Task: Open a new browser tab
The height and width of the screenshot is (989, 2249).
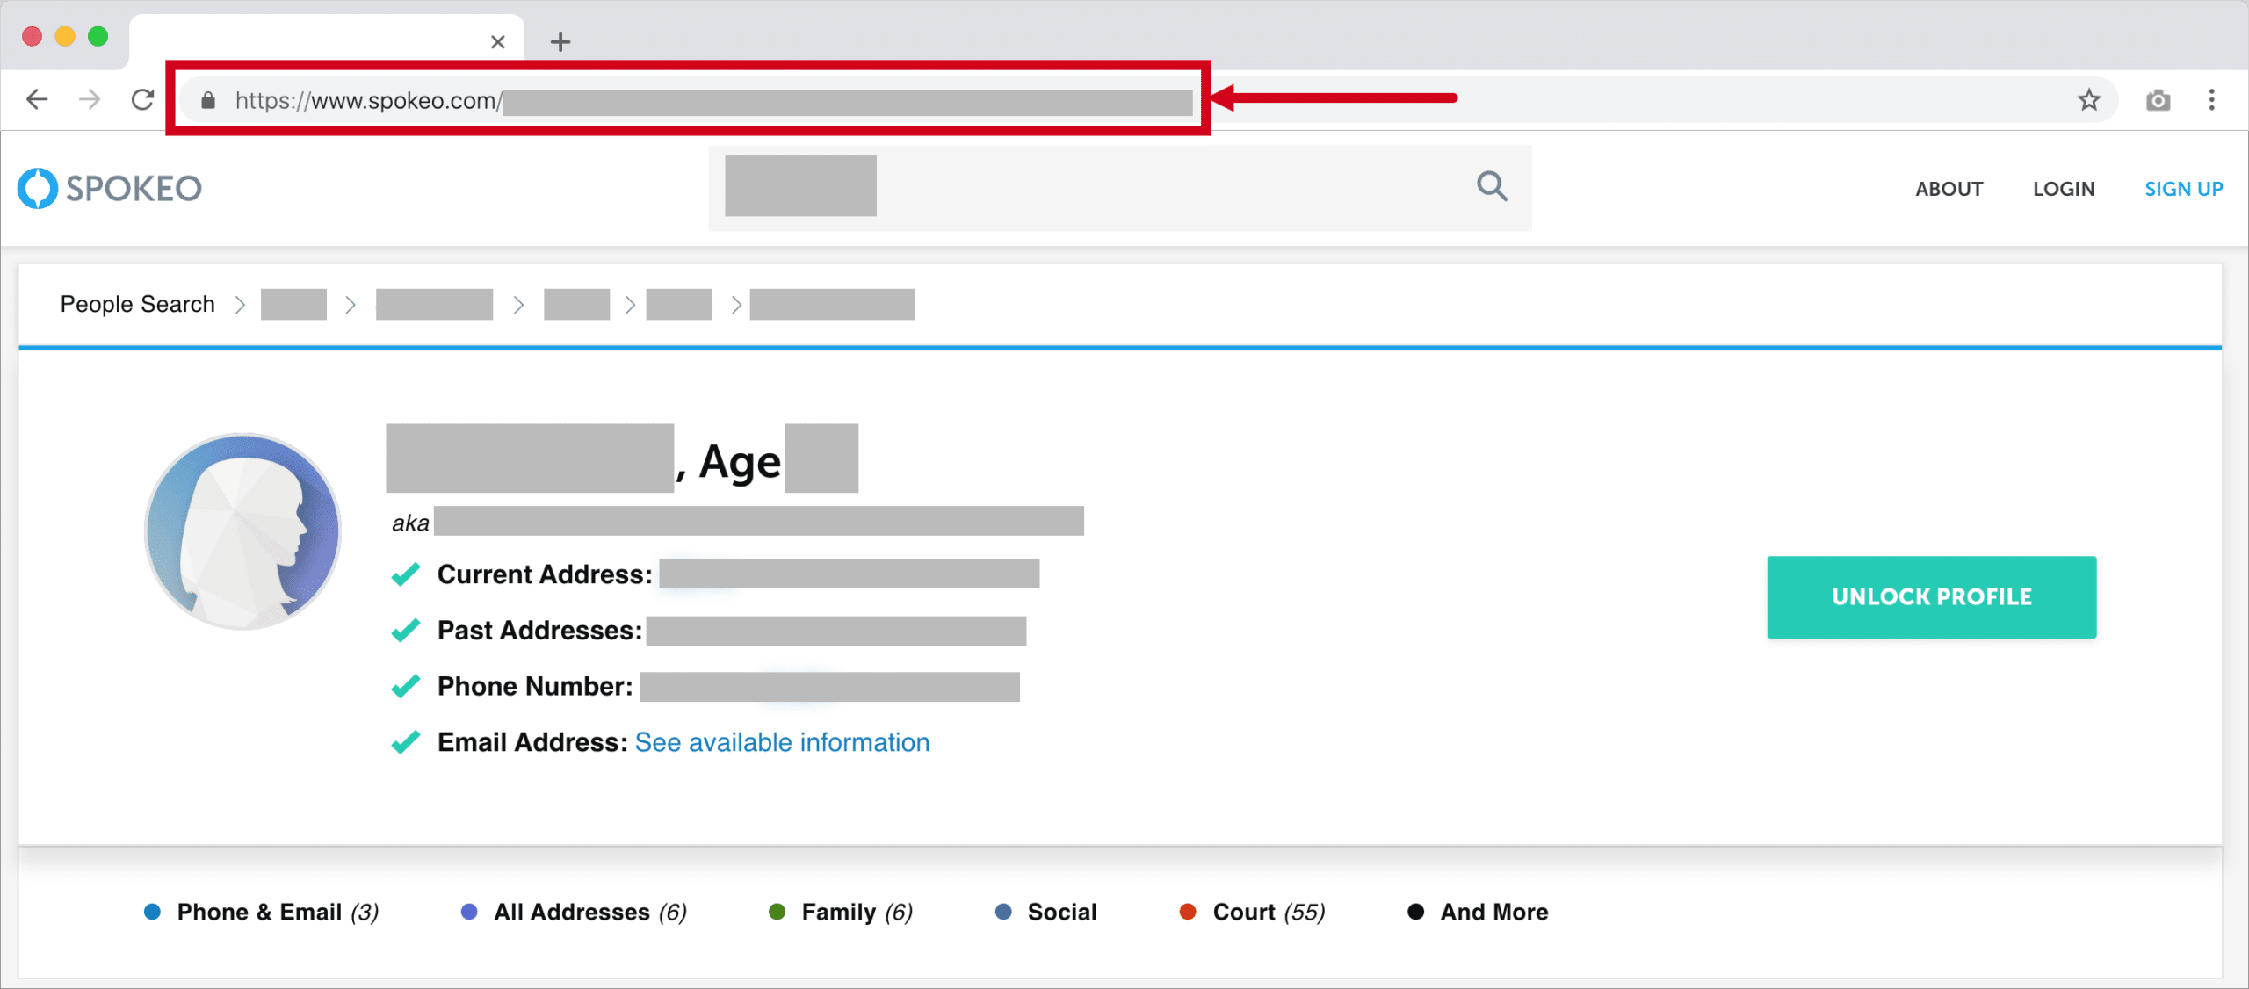Action: click(x=560, y=41)
